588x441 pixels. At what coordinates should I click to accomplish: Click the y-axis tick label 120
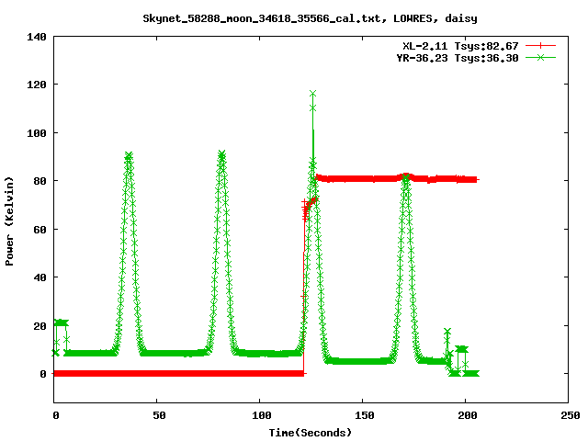pyautogui.click(x=37, y=85)
